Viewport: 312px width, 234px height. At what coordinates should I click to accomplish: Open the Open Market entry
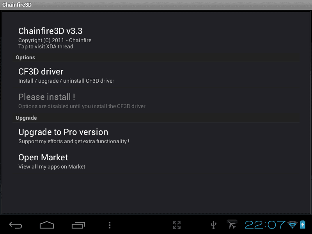point(156,161)
